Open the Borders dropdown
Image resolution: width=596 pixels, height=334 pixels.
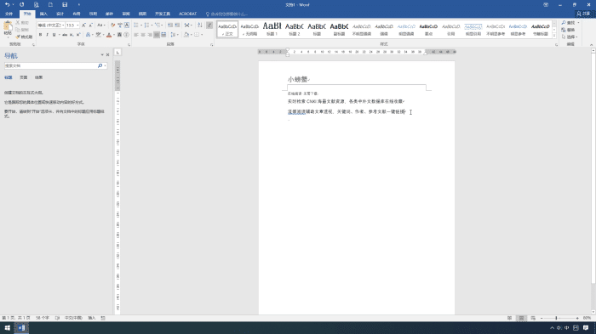[198, 35]
